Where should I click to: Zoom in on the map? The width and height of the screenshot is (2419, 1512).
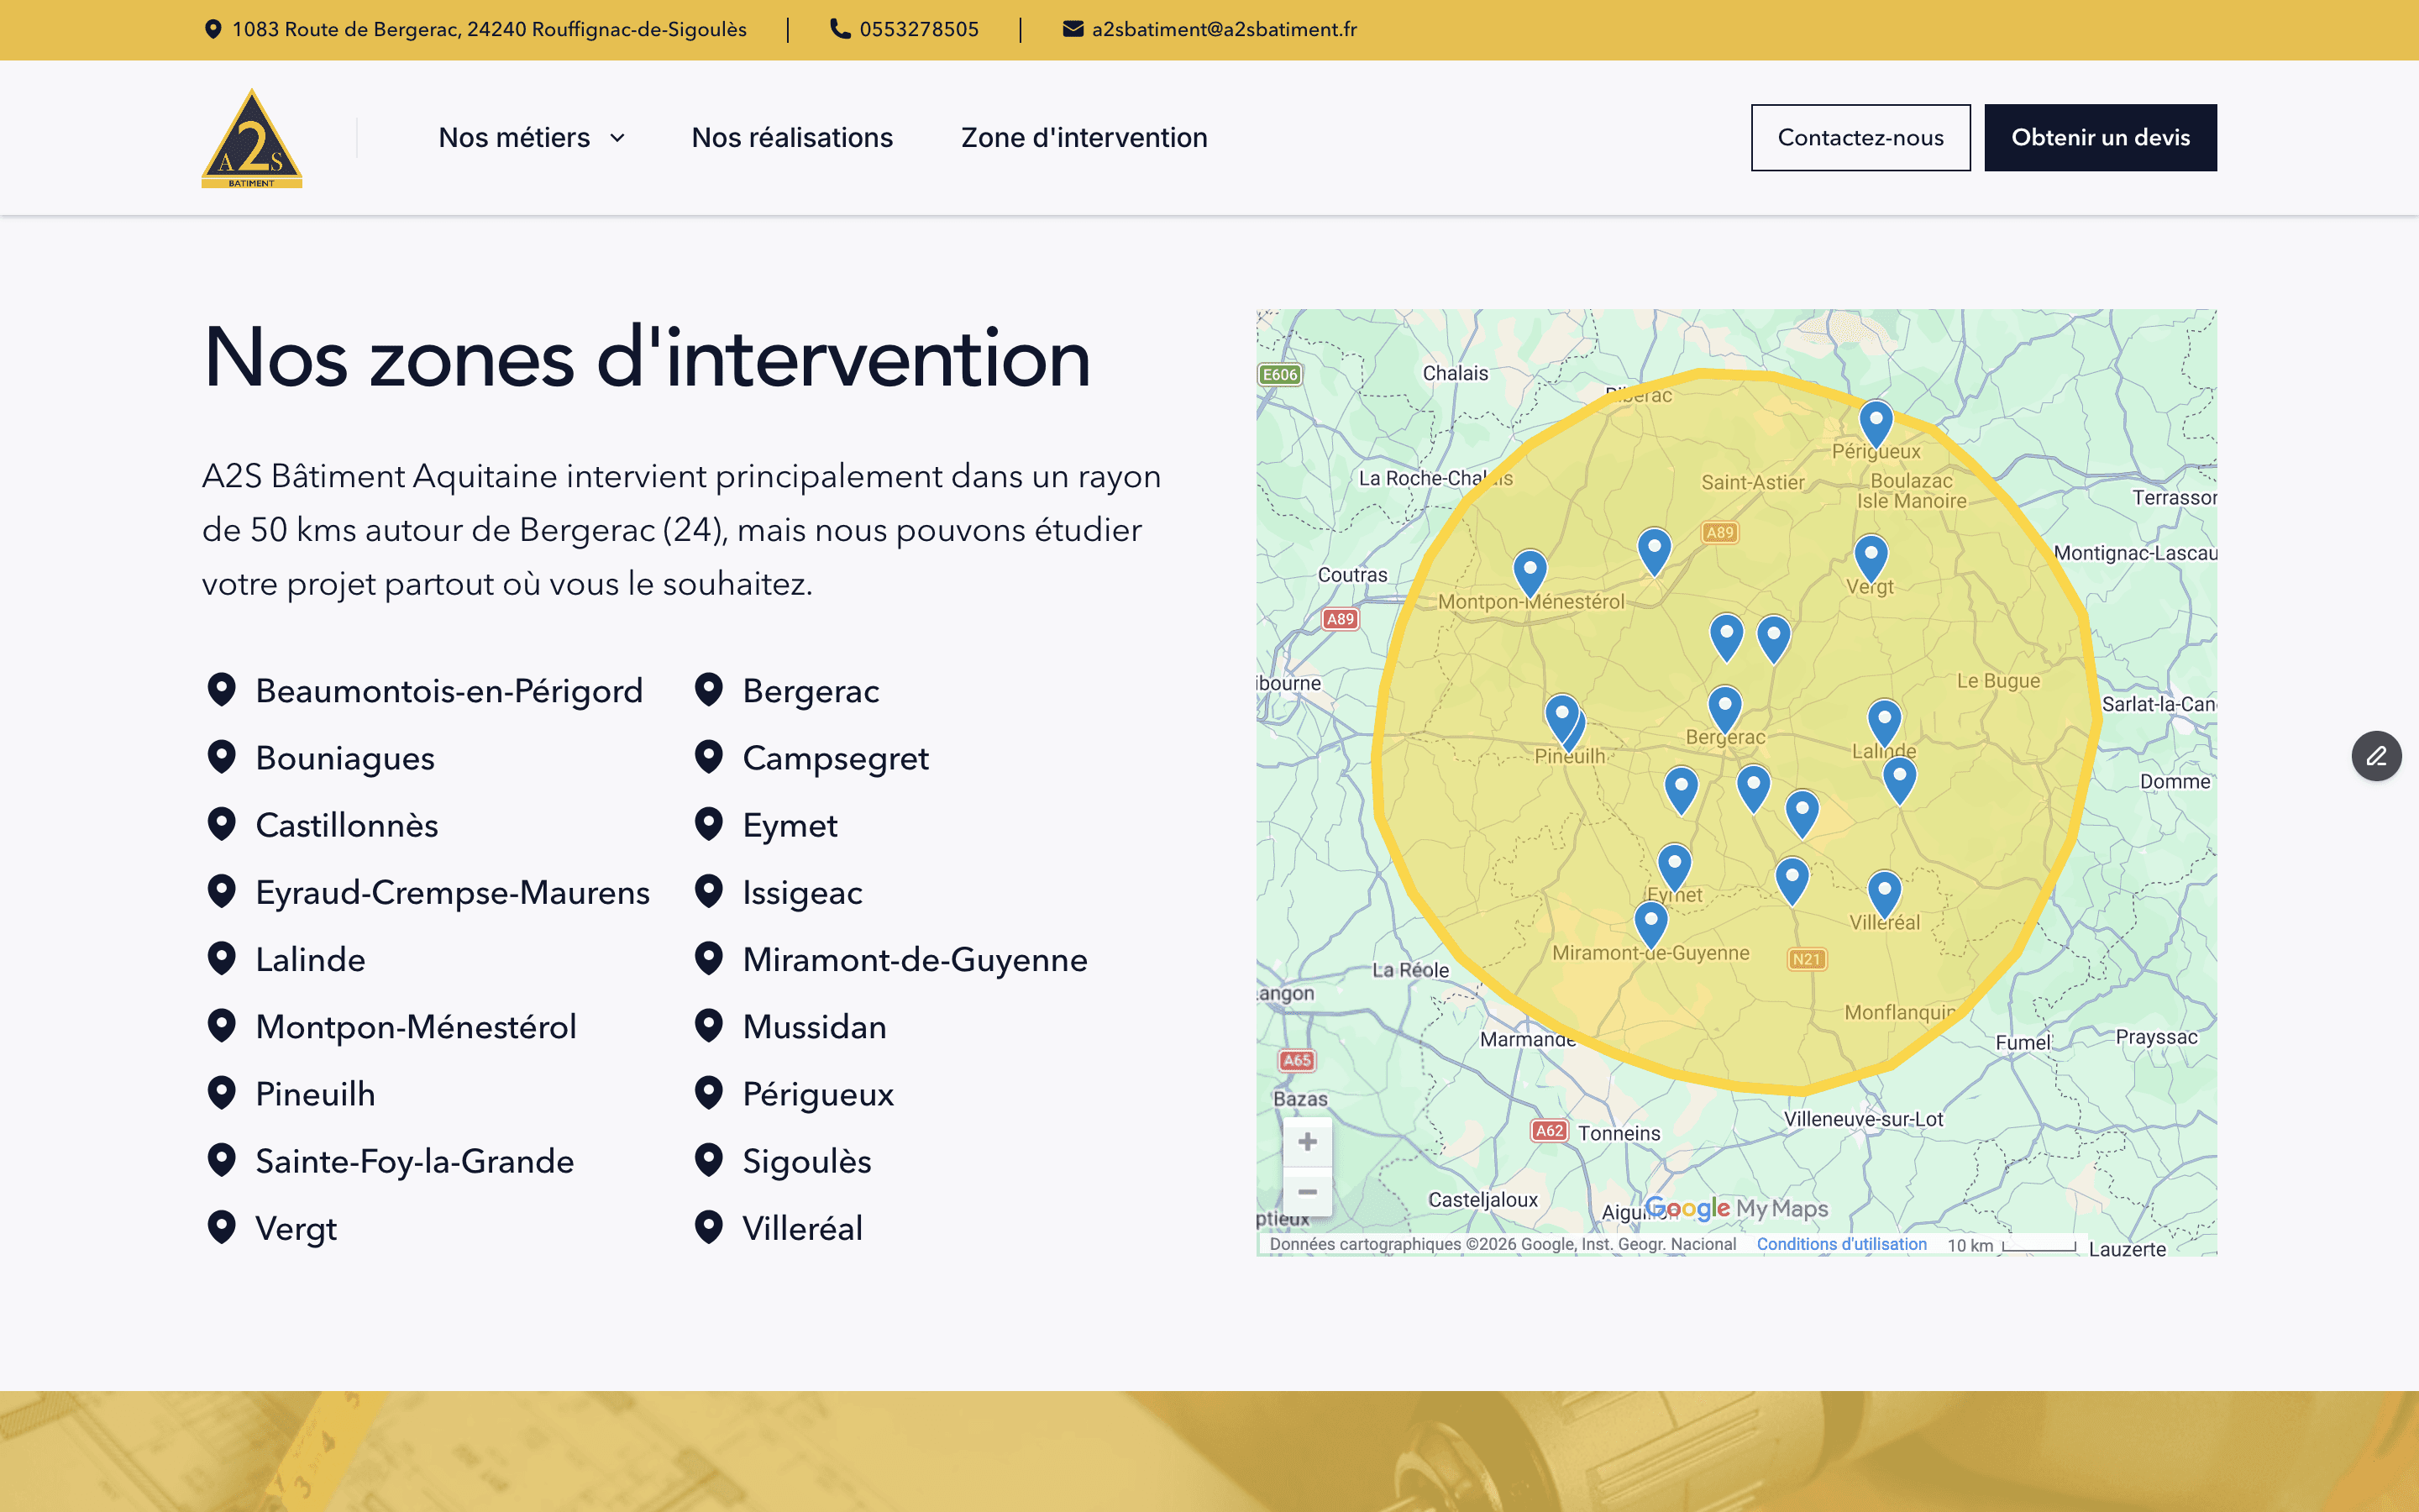point(1306,1142)
